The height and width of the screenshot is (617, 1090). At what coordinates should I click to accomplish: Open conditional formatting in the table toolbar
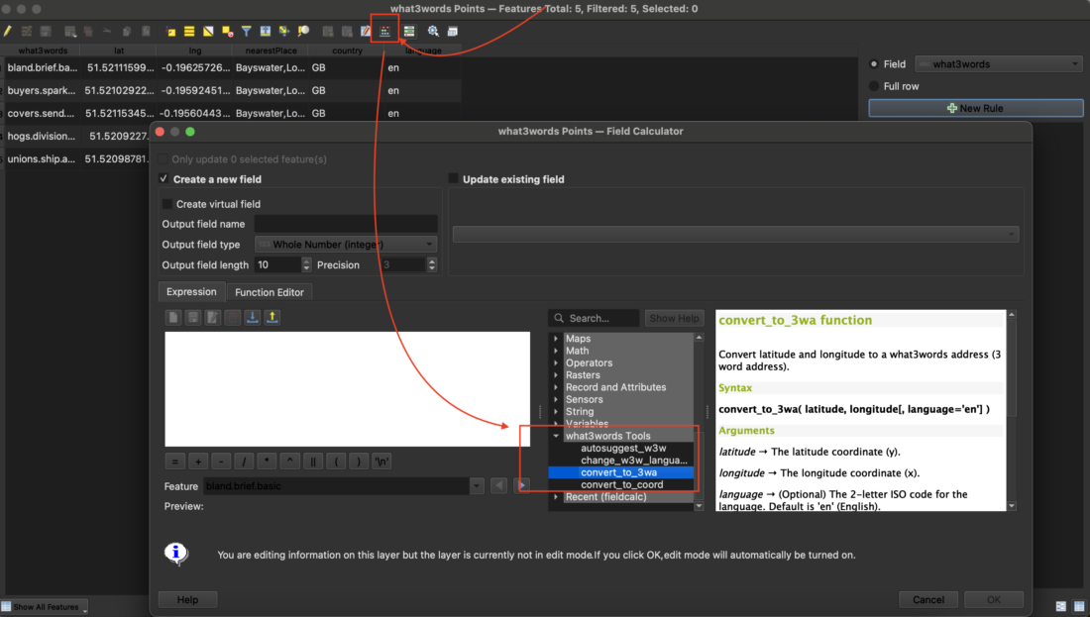pos(409,32)
